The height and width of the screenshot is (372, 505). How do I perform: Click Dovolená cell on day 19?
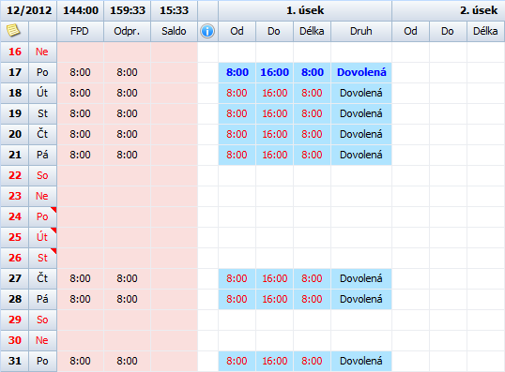[361, 113]
